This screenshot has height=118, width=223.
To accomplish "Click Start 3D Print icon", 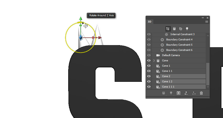I will (x=186, y=93).
